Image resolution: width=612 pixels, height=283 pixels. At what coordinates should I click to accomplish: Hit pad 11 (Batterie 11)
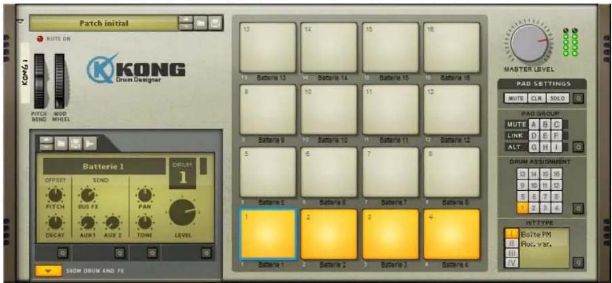[390, 110]
